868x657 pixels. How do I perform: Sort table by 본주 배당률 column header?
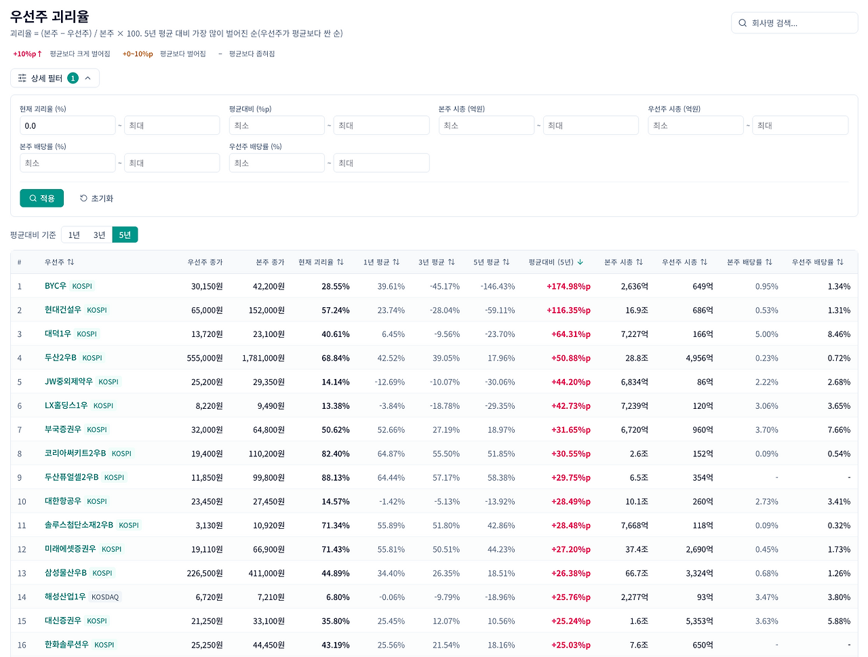[x=749, y=262]
